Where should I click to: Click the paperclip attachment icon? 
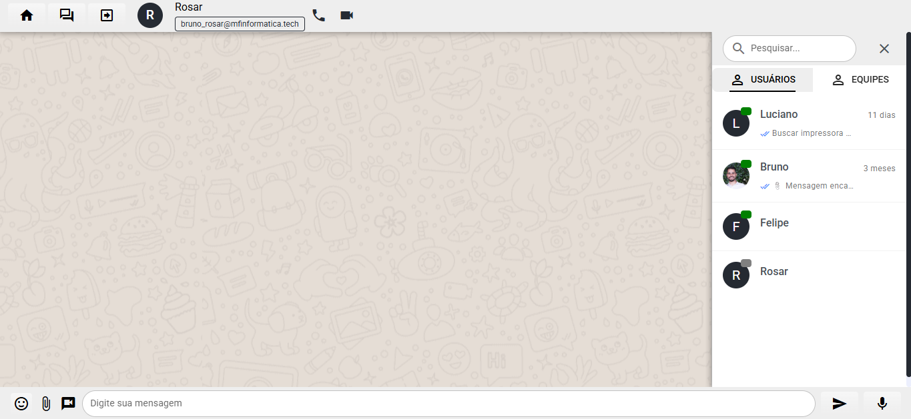(x=45, y=404)
